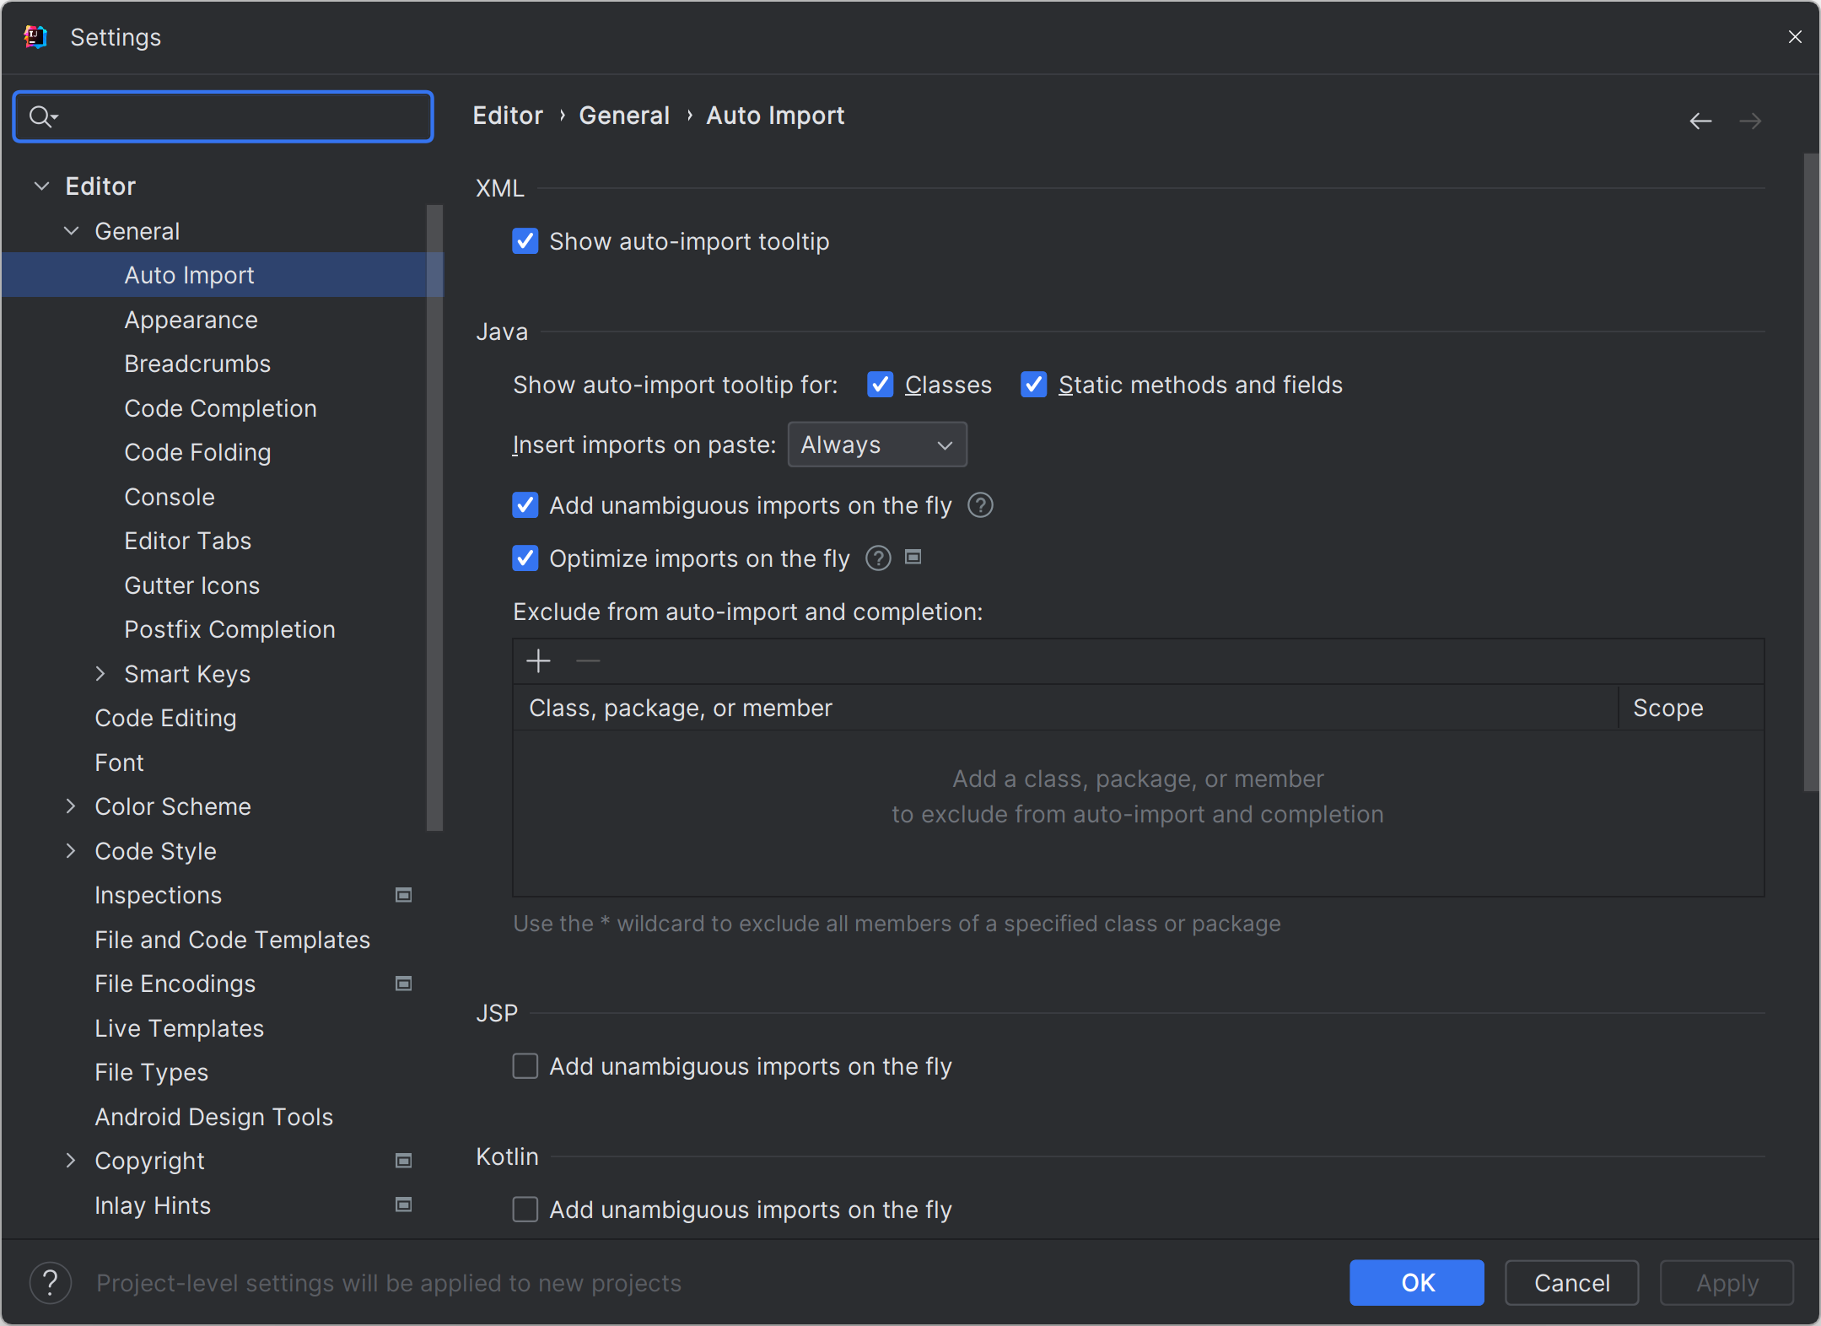The height and width of the screenshot is (1326, 1821).
Task: Disable Java Add unambiguous imports on the fly
Action: 525,505
